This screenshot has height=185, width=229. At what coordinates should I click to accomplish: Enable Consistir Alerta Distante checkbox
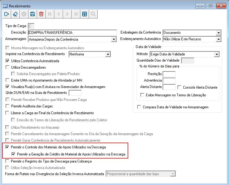click(x=179, y=87)
